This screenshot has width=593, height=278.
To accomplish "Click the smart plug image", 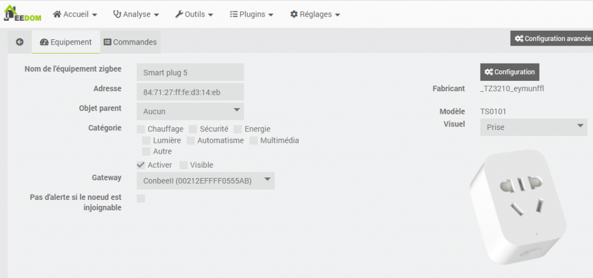I will tap(518, 207).
